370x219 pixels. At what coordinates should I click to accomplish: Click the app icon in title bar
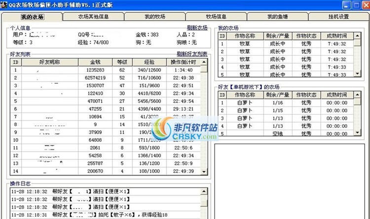click(4, 5)
